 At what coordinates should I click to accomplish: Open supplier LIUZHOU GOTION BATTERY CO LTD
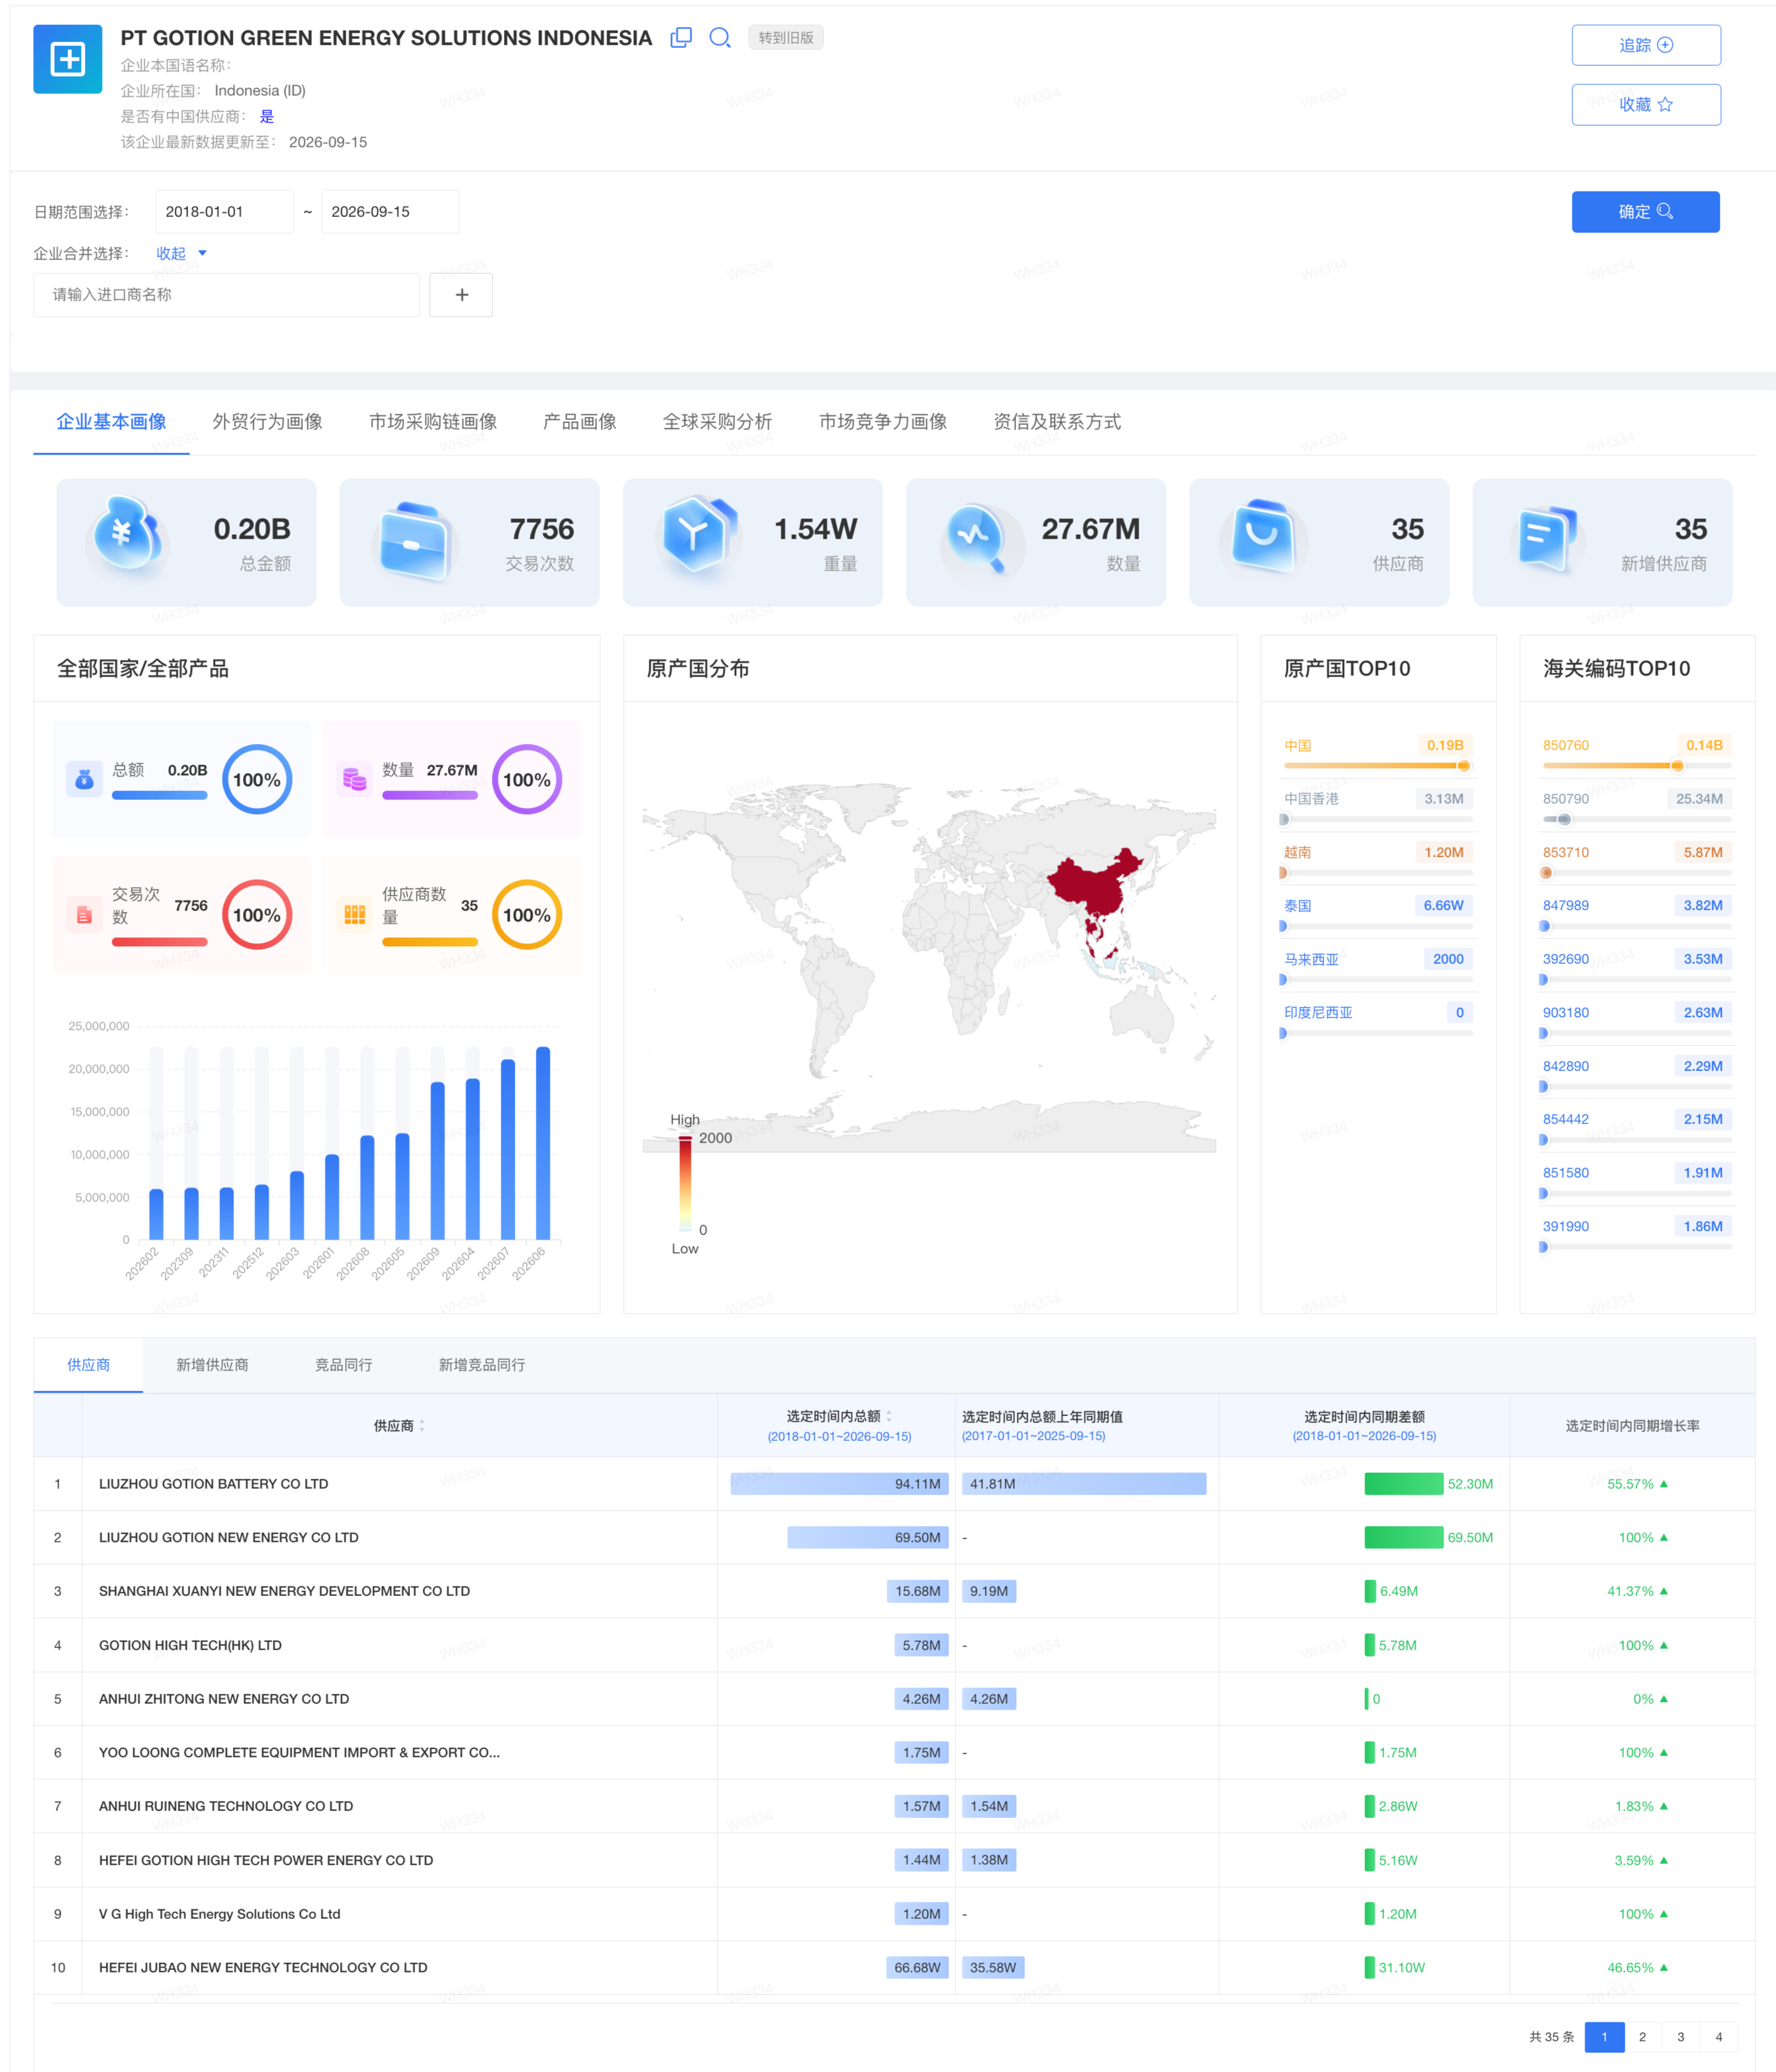[214, 1484]
